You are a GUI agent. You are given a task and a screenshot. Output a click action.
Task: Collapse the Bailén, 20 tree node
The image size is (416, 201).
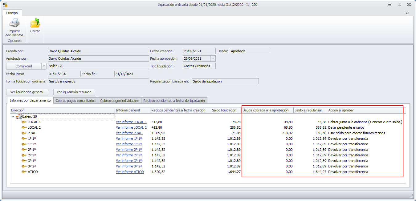13,116
